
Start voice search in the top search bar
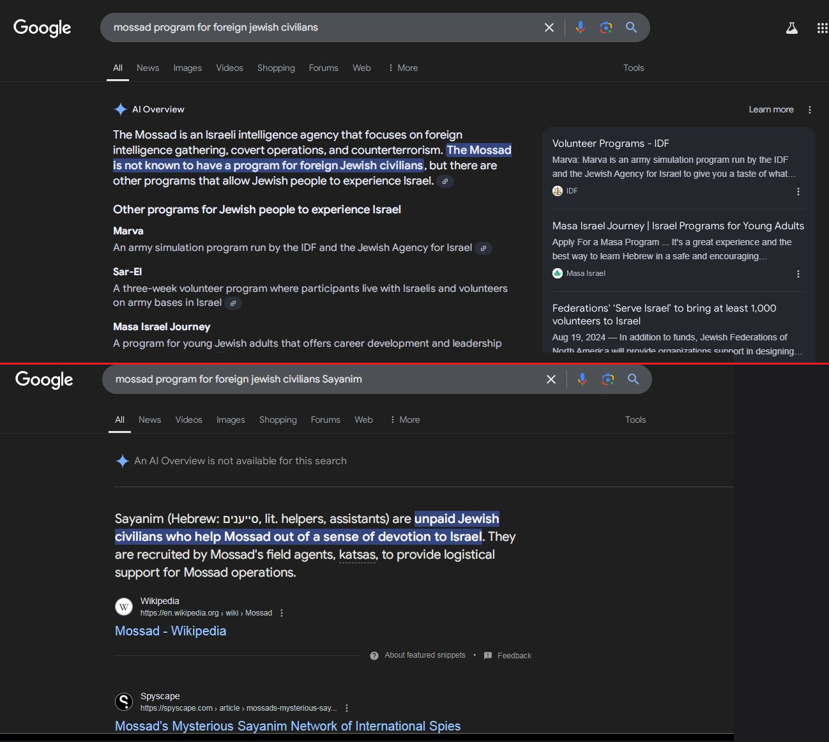click(580, 27)
